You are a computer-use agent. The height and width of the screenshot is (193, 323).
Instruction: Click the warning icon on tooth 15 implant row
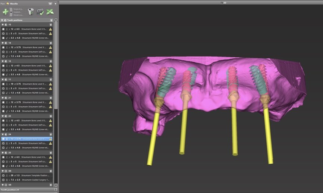[50, 29]
